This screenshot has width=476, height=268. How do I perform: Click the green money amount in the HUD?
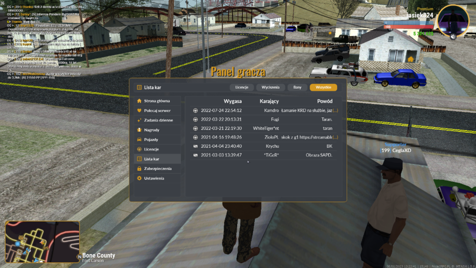(423, 33)
